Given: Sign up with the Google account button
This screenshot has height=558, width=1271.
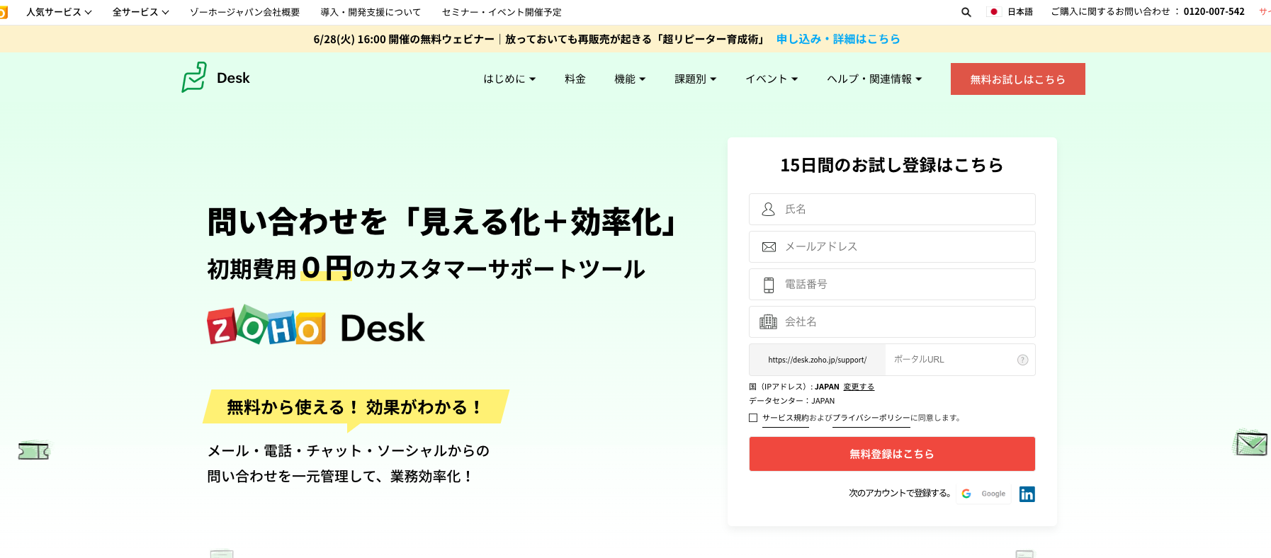Looking at the screenshot, I should (983, 494).
